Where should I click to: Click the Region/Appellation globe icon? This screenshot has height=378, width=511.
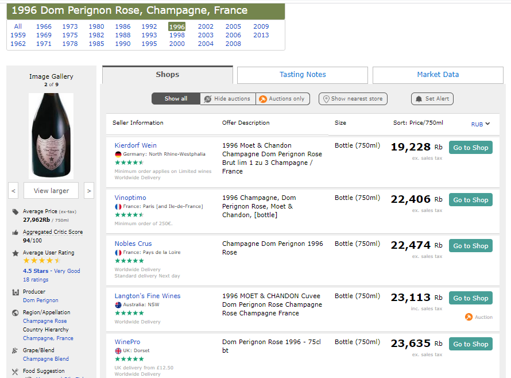[16, 313]
